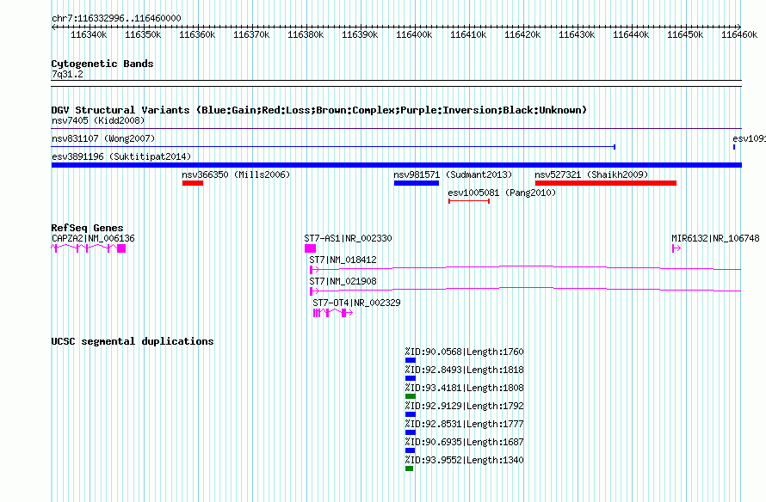Click the 116390k ruler tick label
Viewport: 766px width, 502px height.
pos(360,35)
